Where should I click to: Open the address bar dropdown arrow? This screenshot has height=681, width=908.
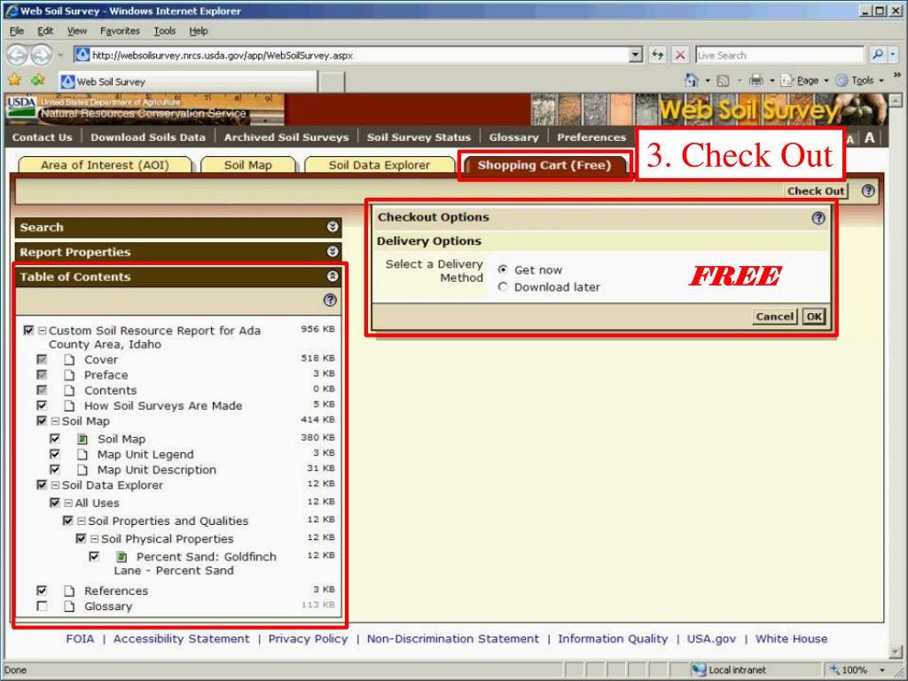coord(636,55)
